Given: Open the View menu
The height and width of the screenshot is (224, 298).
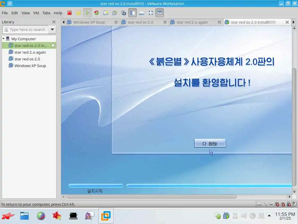Looking at the screenshot, I should pyautogui.click(x=26, y=13).
